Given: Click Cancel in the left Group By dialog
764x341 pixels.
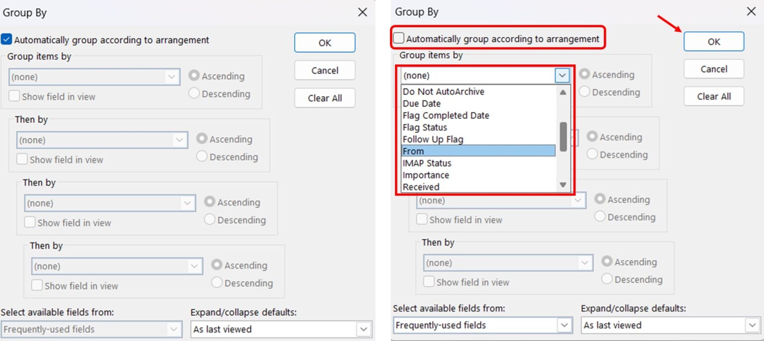Looking at the screenshot, I should coord(325,70).
